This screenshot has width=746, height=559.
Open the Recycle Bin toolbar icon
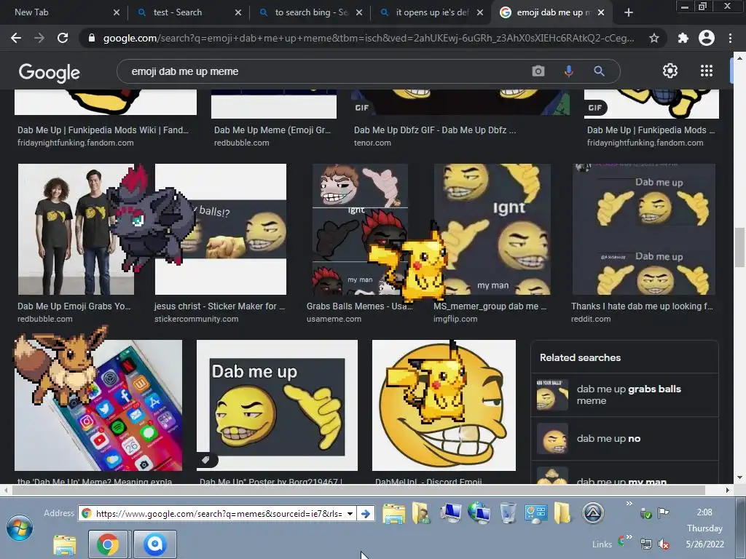point(508,513)
